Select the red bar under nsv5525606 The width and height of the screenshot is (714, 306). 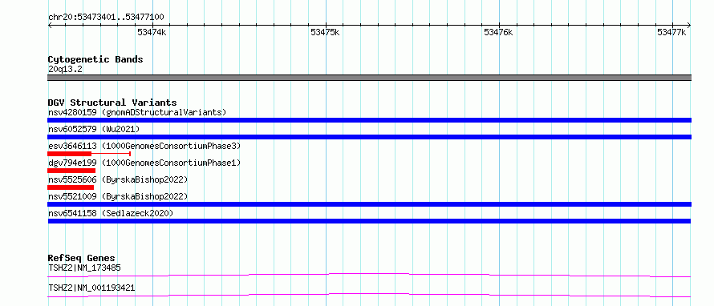click(71, 187)
